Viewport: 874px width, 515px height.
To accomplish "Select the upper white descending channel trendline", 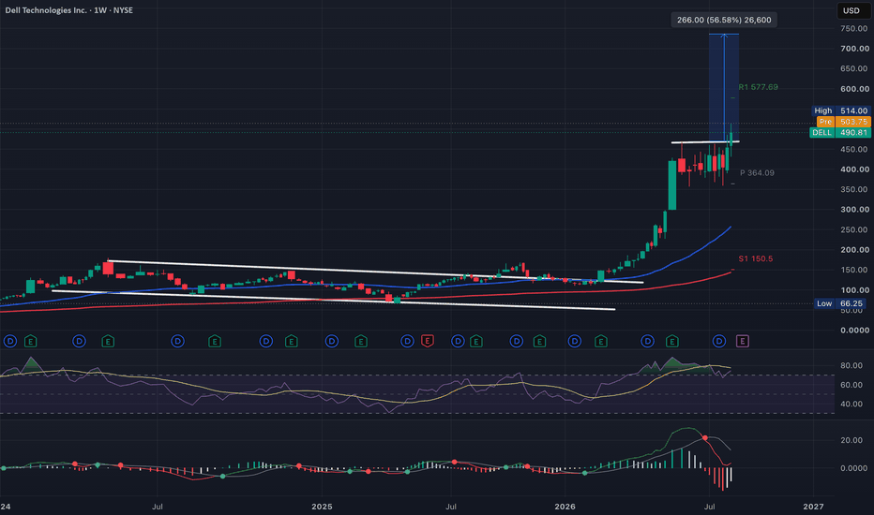I will (375, 272).
